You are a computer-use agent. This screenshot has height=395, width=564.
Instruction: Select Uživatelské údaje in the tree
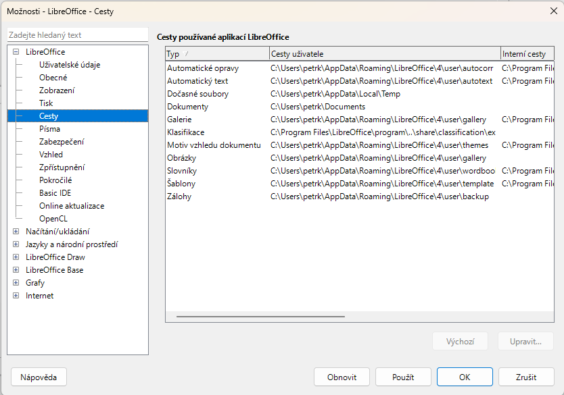point(70,65)
